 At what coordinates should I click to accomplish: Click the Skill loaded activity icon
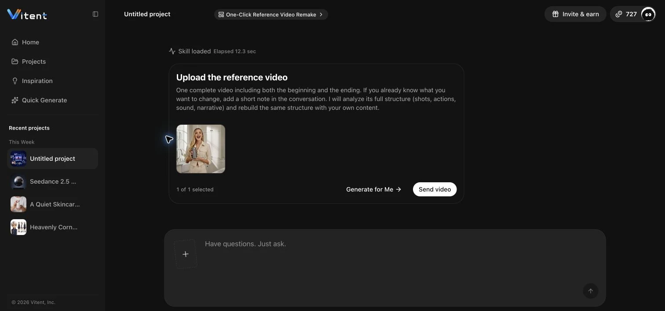[172, 51]
